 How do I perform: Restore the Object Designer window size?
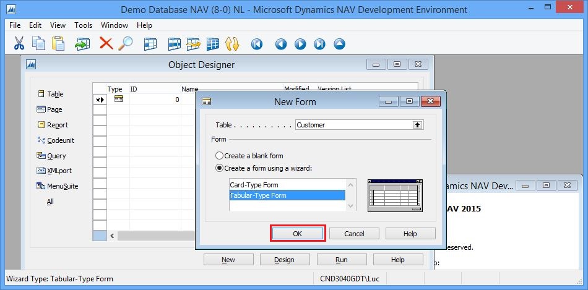tap(397, 64)
